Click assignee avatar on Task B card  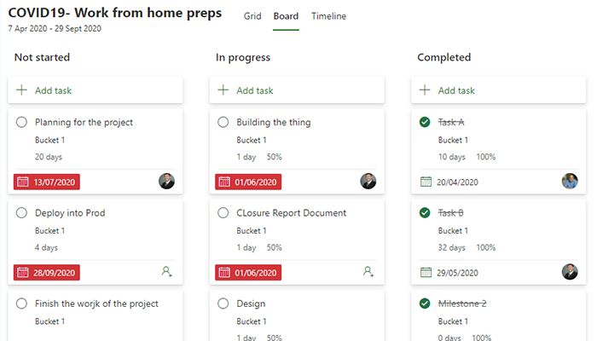click(570, 272)
